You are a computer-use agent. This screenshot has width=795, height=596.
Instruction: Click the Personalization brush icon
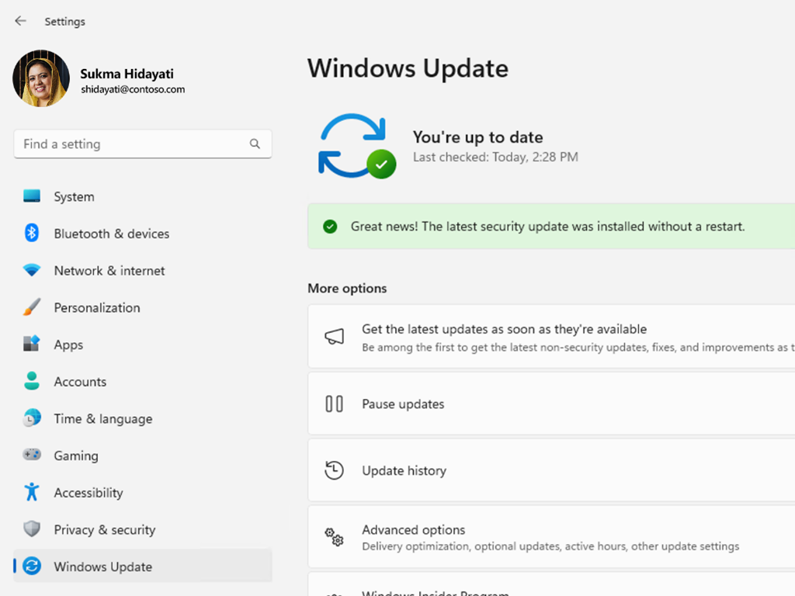click(x=31, y=307)
